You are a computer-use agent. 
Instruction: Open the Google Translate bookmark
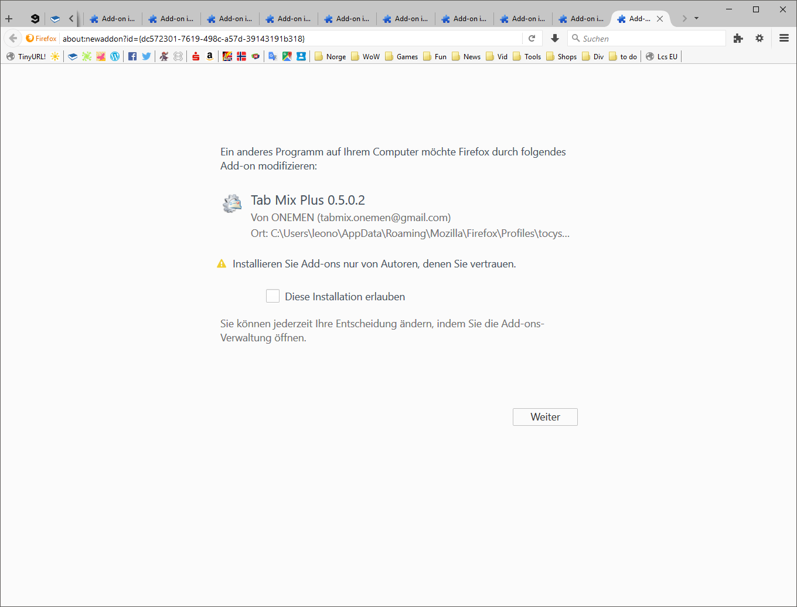click(x=273, y=57)
